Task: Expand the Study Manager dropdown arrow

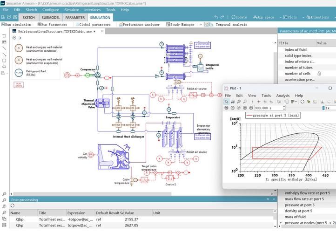Action: coord(201,24)
